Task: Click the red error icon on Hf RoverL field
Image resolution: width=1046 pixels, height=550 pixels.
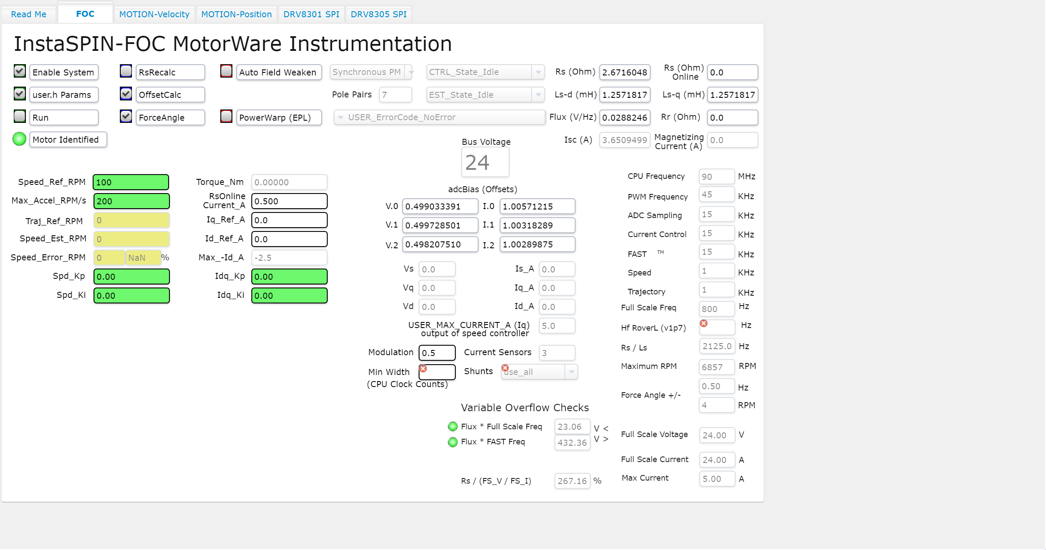Action: point(704,323)
